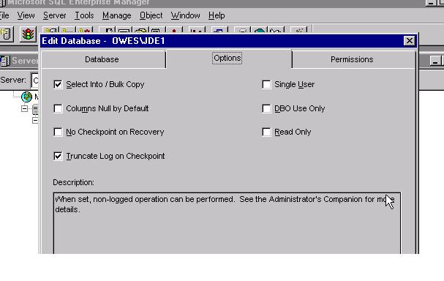Click the Server Manager window's title icon
The height and width of the screenshot is (281, 444).
pyautogui.click(x=4, y=61)
